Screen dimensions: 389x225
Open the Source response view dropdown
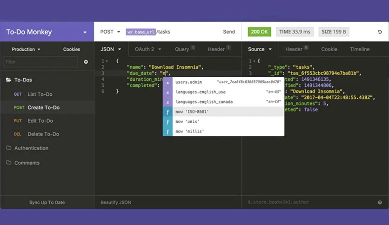click(x=260, y=49)
